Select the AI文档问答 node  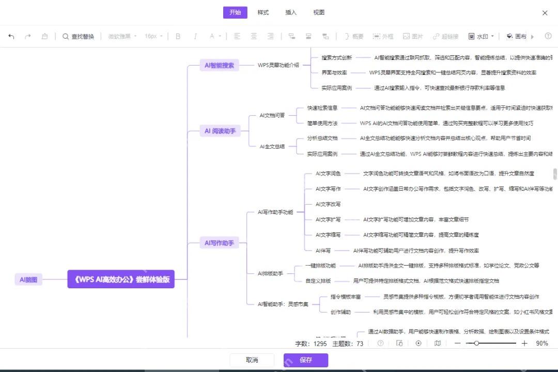coord(272,115)
